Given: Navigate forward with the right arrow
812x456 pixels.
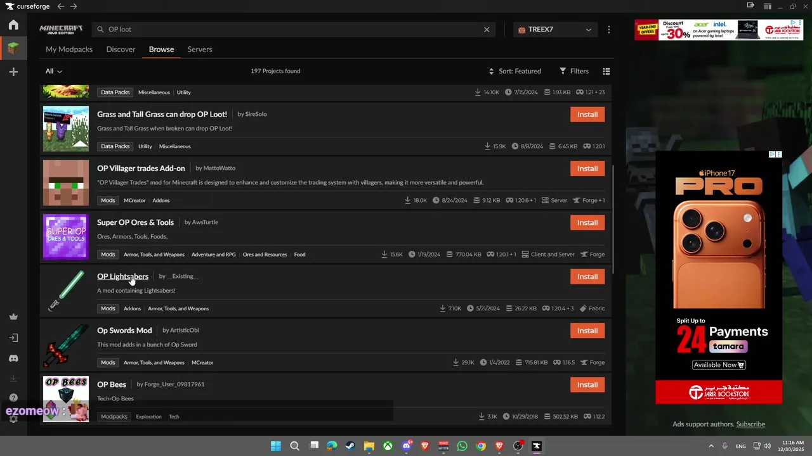Looking at the screenshot, I should click(74, 6).
